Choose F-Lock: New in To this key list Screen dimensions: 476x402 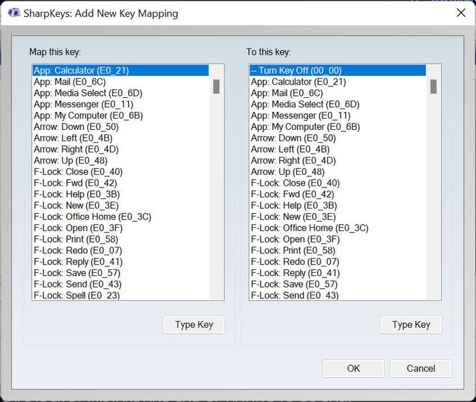338,216
